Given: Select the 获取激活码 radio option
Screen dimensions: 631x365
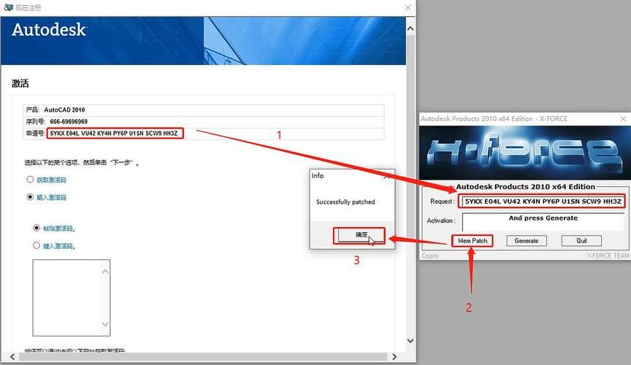Looking at the screenshot, I should point(30,180).
